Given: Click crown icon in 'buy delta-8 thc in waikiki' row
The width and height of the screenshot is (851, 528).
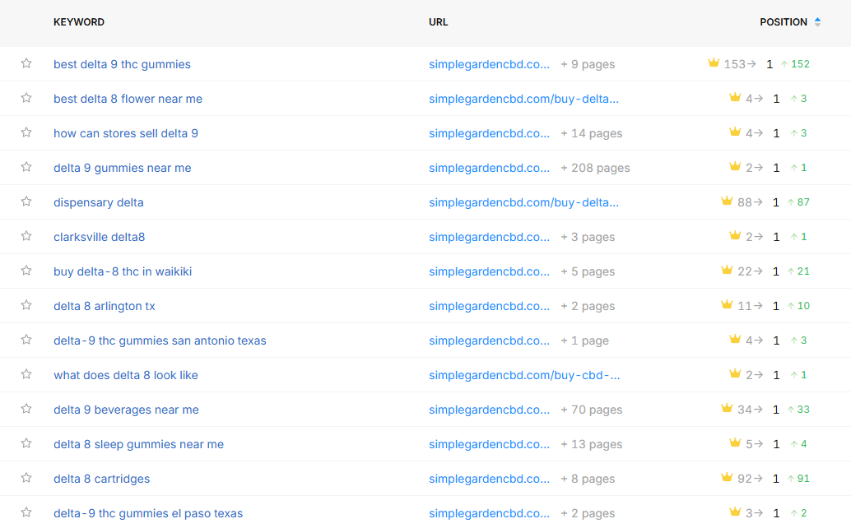Looking at the screenshot, I should pyautogui.click(x=727, y=270).
